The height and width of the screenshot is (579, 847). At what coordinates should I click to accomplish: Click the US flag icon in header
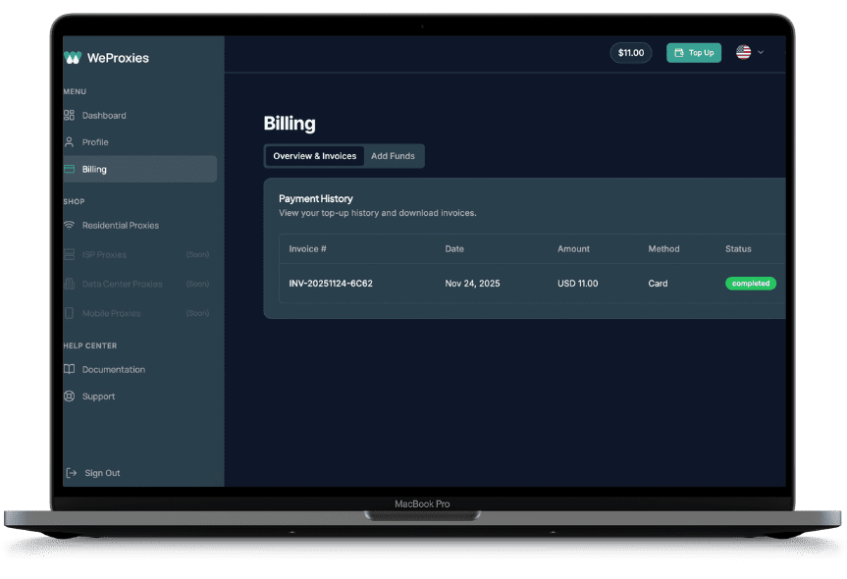point(743,53)
